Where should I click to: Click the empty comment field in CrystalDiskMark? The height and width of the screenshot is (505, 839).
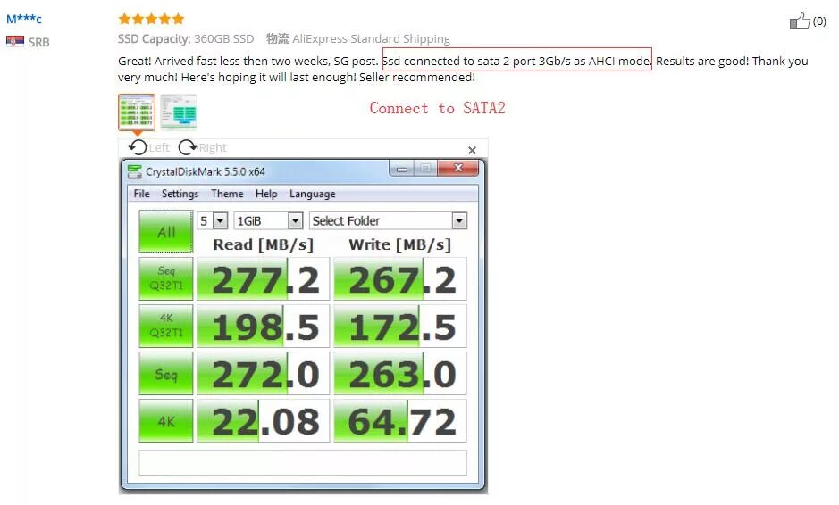[x=303, y=463]
